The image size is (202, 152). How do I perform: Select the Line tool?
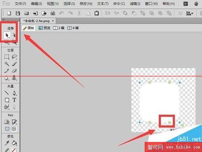(x=6, y=93)
